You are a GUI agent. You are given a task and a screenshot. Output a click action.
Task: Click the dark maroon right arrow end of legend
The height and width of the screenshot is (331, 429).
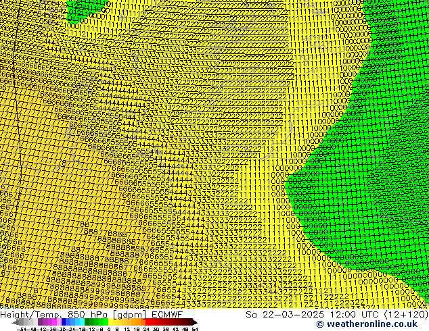pos(195,322)
